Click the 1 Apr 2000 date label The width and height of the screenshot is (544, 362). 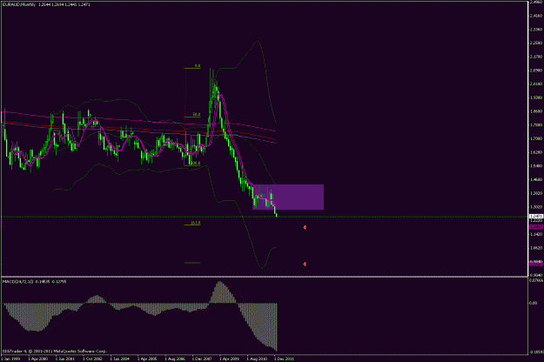[38, 359]
